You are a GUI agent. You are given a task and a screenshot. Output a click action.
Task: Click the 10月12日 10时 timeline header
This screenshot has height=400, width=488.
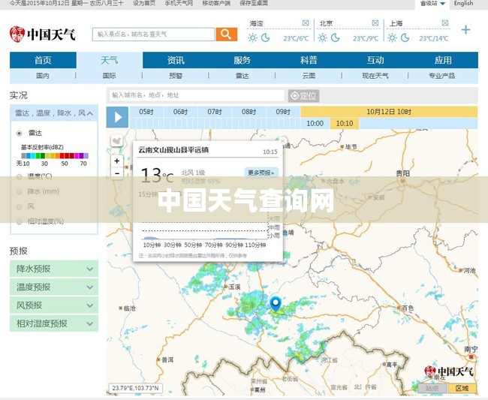click(389, 112)
